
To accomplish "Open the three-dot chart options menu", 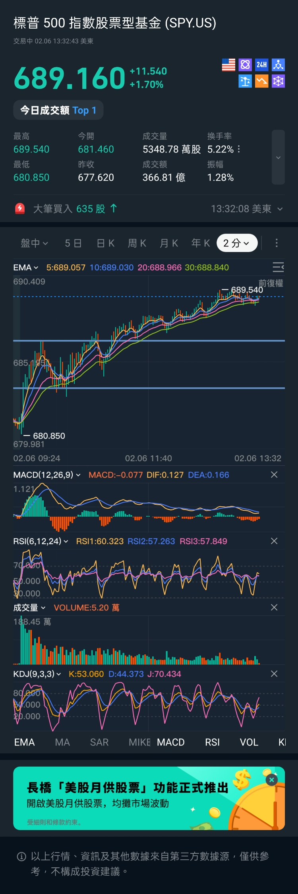I will pyautogui.click(x=277, y=243).
